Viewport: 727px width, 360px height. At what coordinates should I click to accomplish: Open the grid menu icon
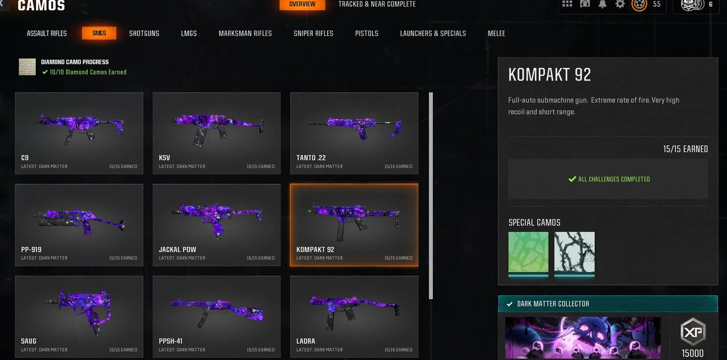click(x=567, y=4)
